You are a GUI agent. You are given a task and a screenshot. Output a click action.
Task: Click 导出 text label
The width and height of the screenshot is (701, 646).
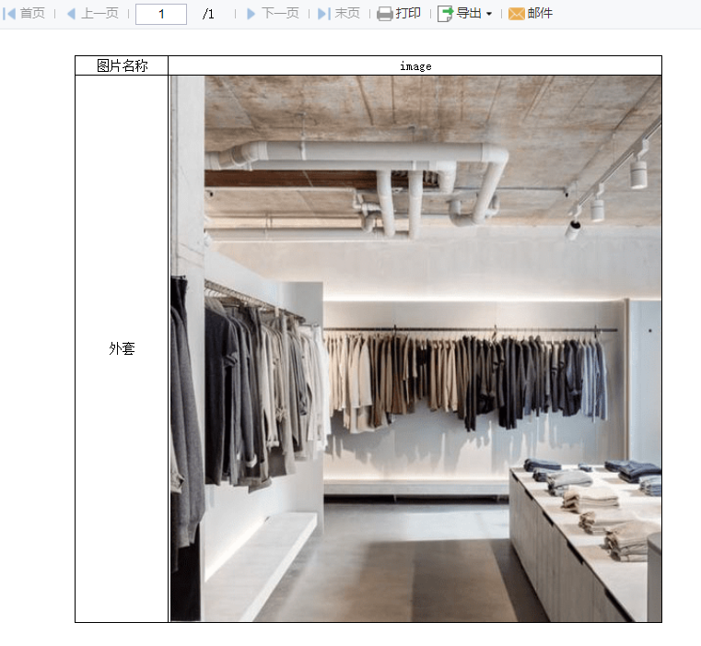point(469,14)
